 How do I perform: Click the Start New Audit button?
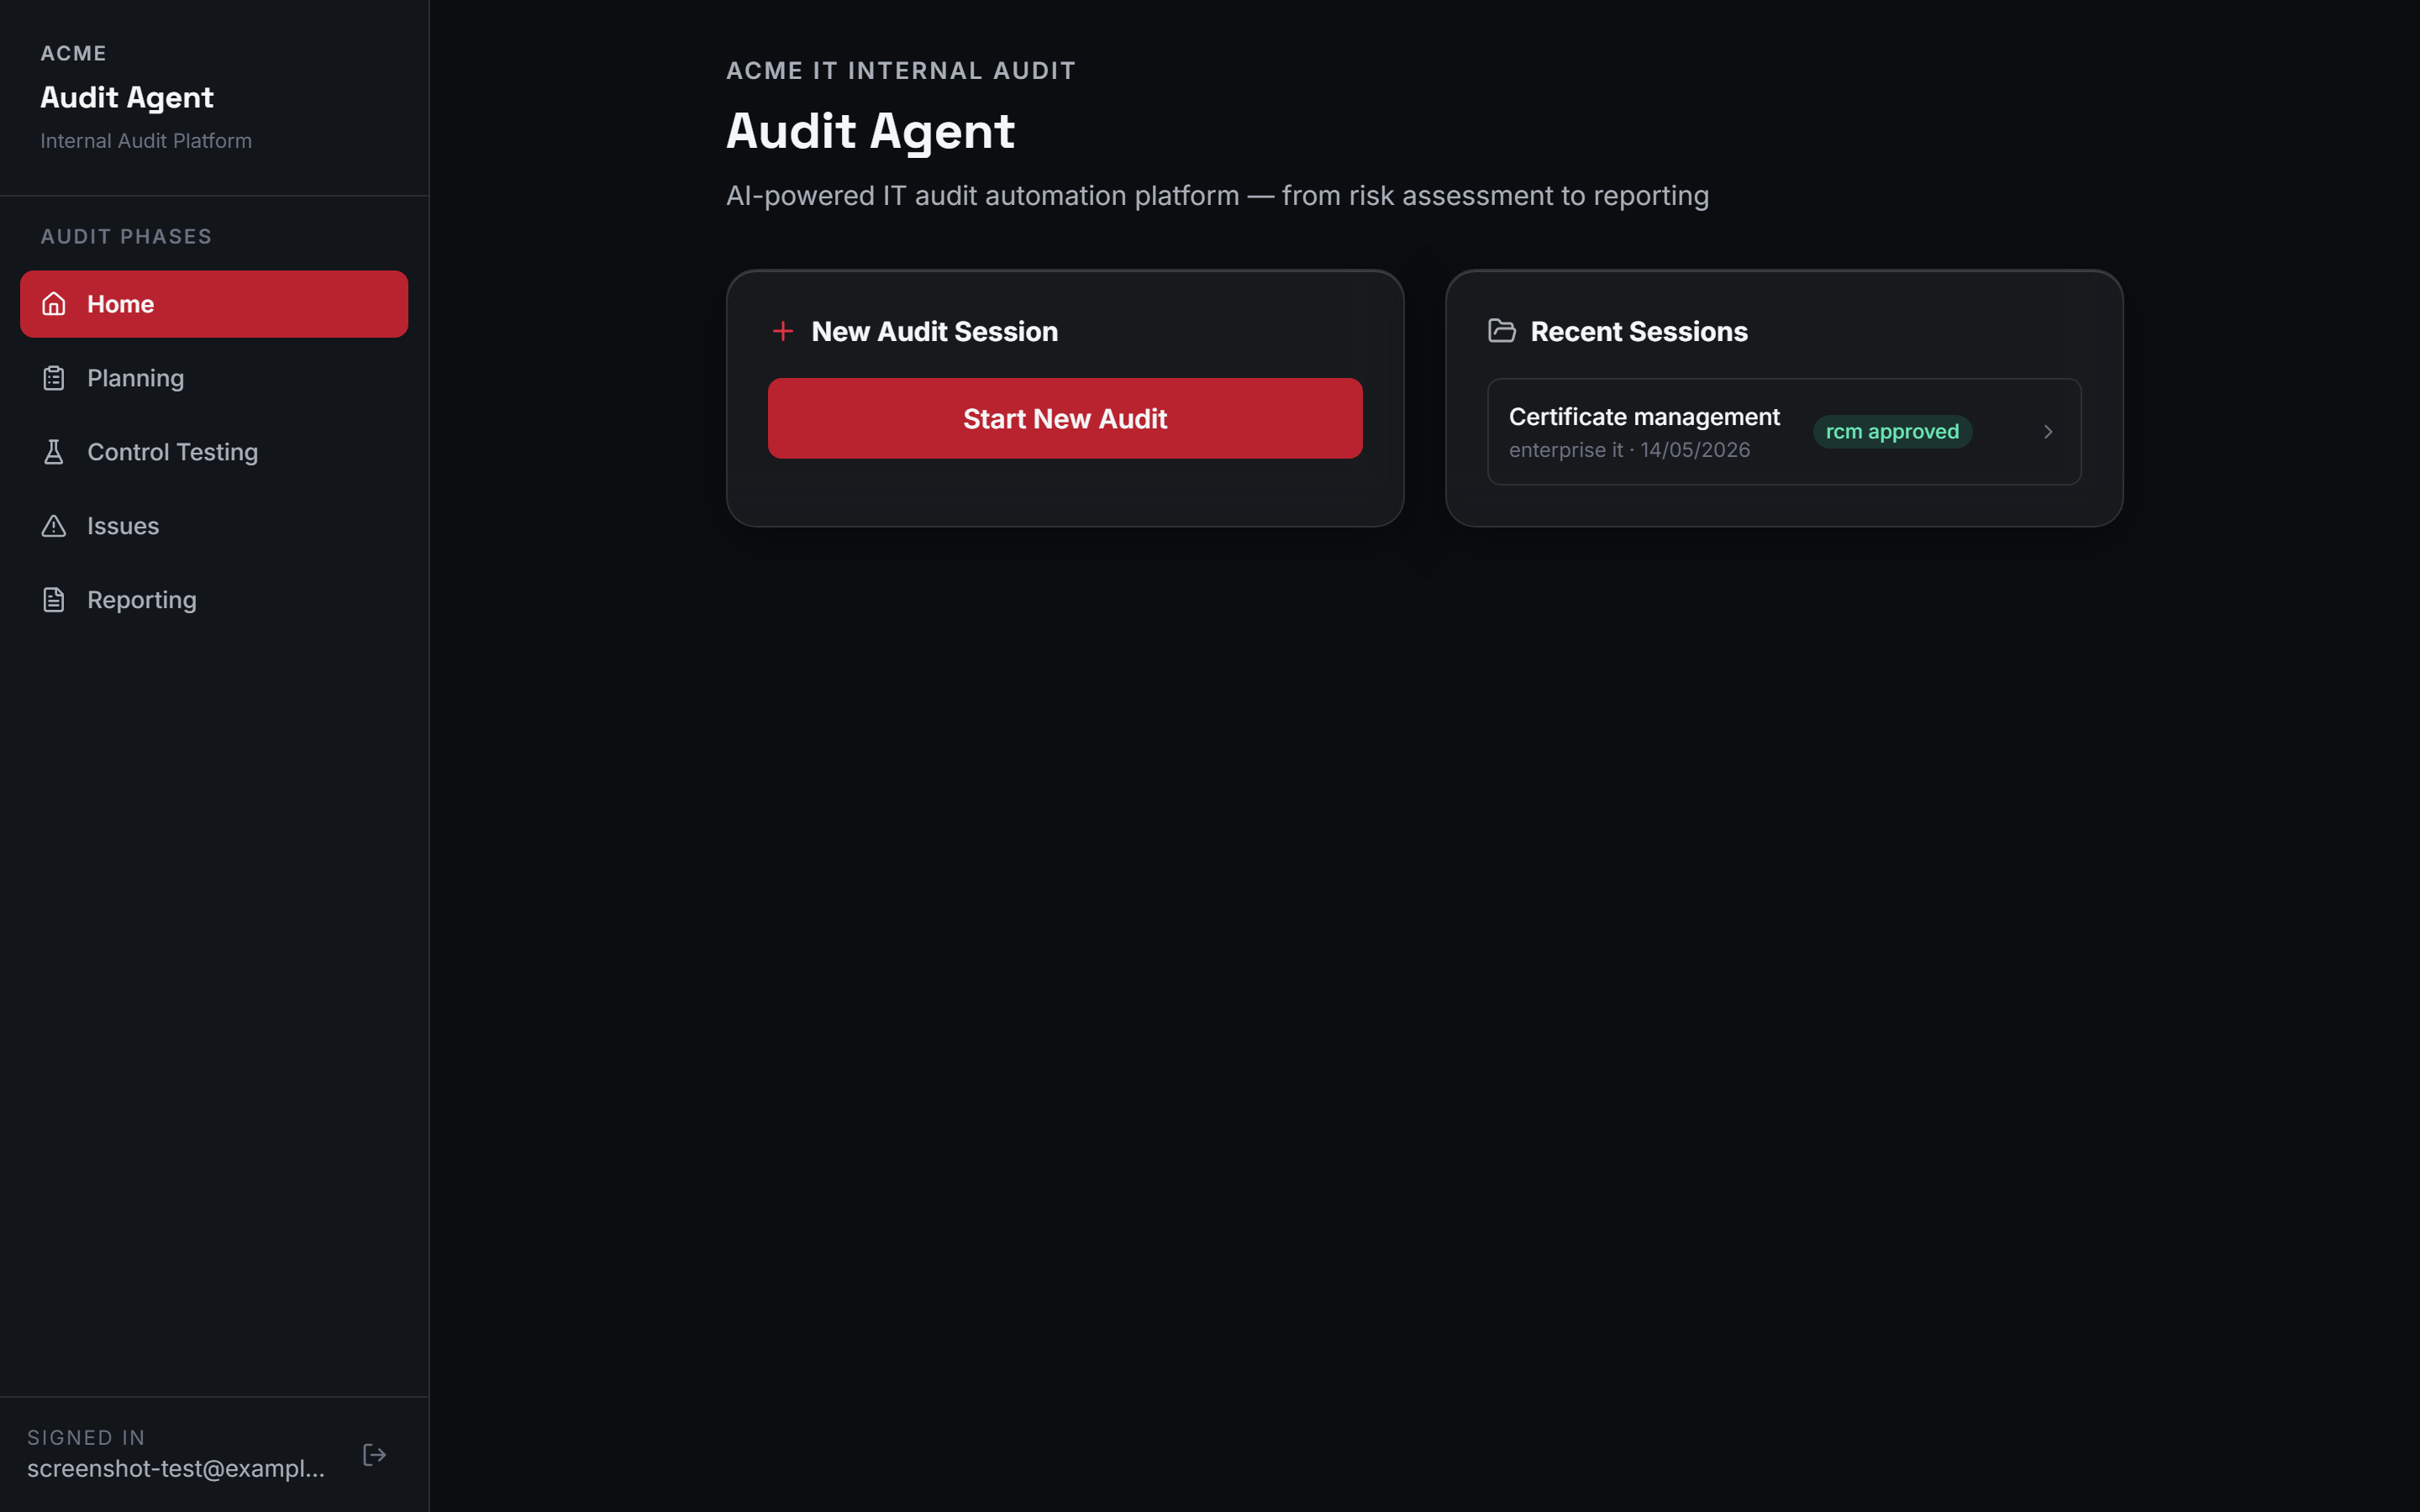tap(1065, 418)
